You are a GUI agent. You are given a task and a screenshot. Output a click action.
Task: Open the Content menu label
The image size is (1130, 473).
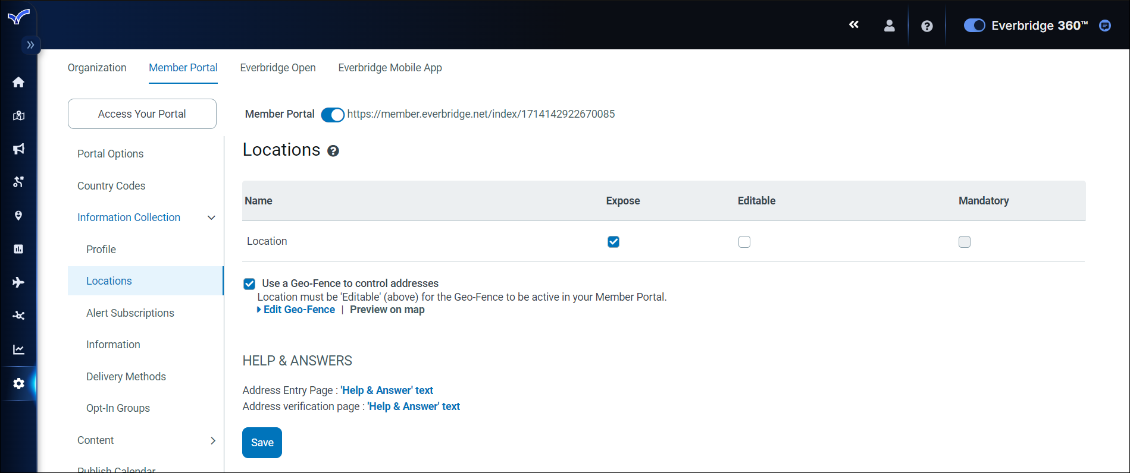click(x=95, y=440)
